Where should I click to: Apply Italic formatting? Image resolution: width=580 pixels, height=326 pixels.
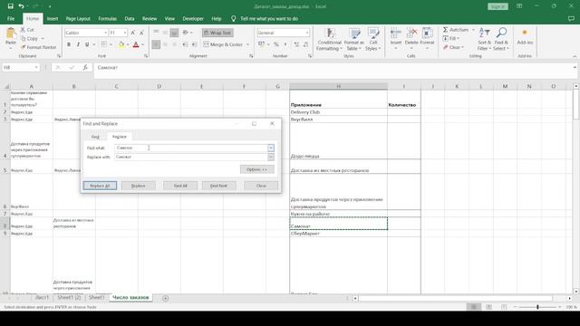(78, 44)
